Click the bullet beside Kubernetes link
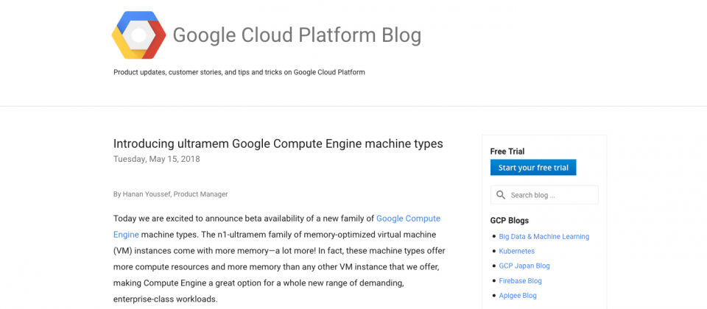 click(x=493, y=252)
